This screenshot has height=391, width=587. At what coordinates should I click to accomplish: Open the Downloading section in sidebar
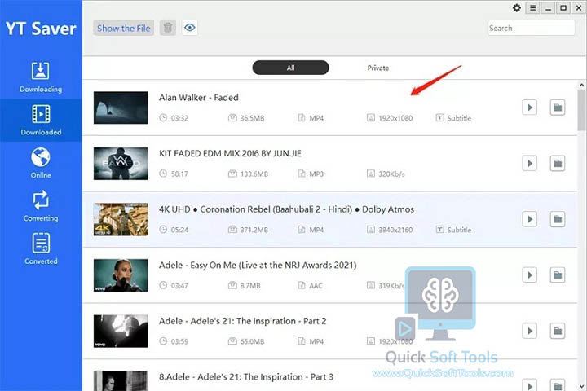click(41, 77)
